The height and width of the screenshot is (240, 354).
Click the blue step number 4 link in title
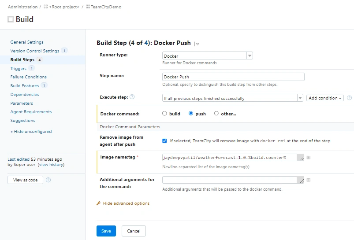point(146,43)
